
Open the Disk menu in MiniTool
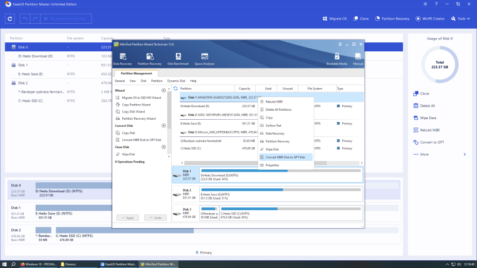tap(143, 81)
